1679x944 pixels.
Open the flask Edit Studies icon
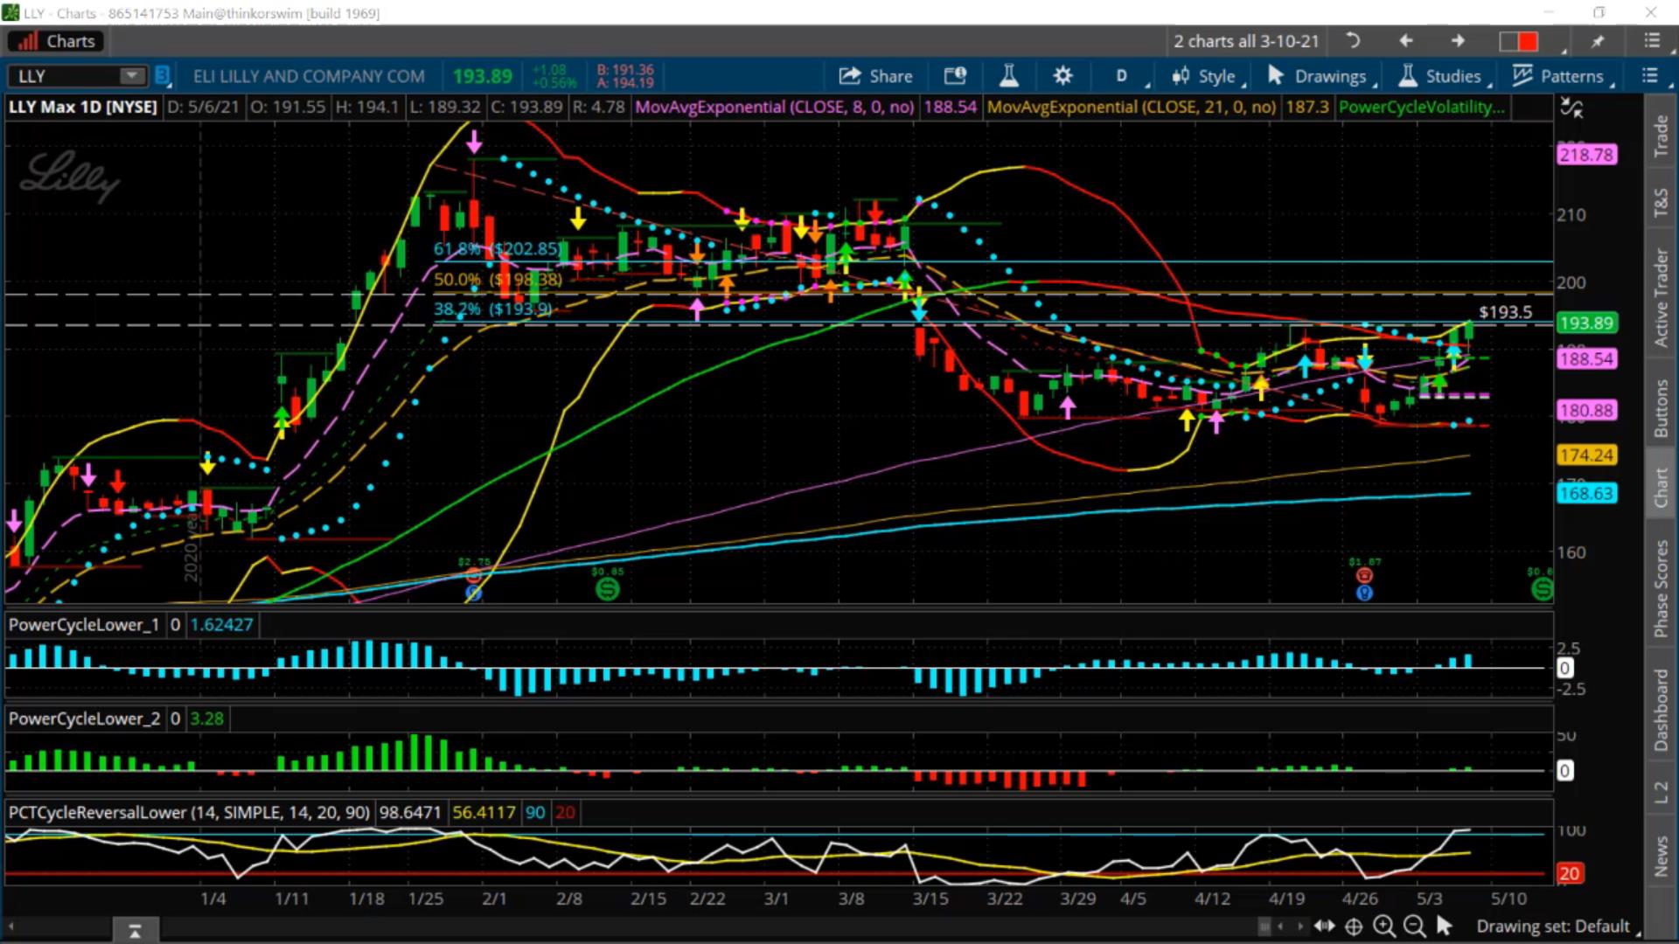[1008, 76]
